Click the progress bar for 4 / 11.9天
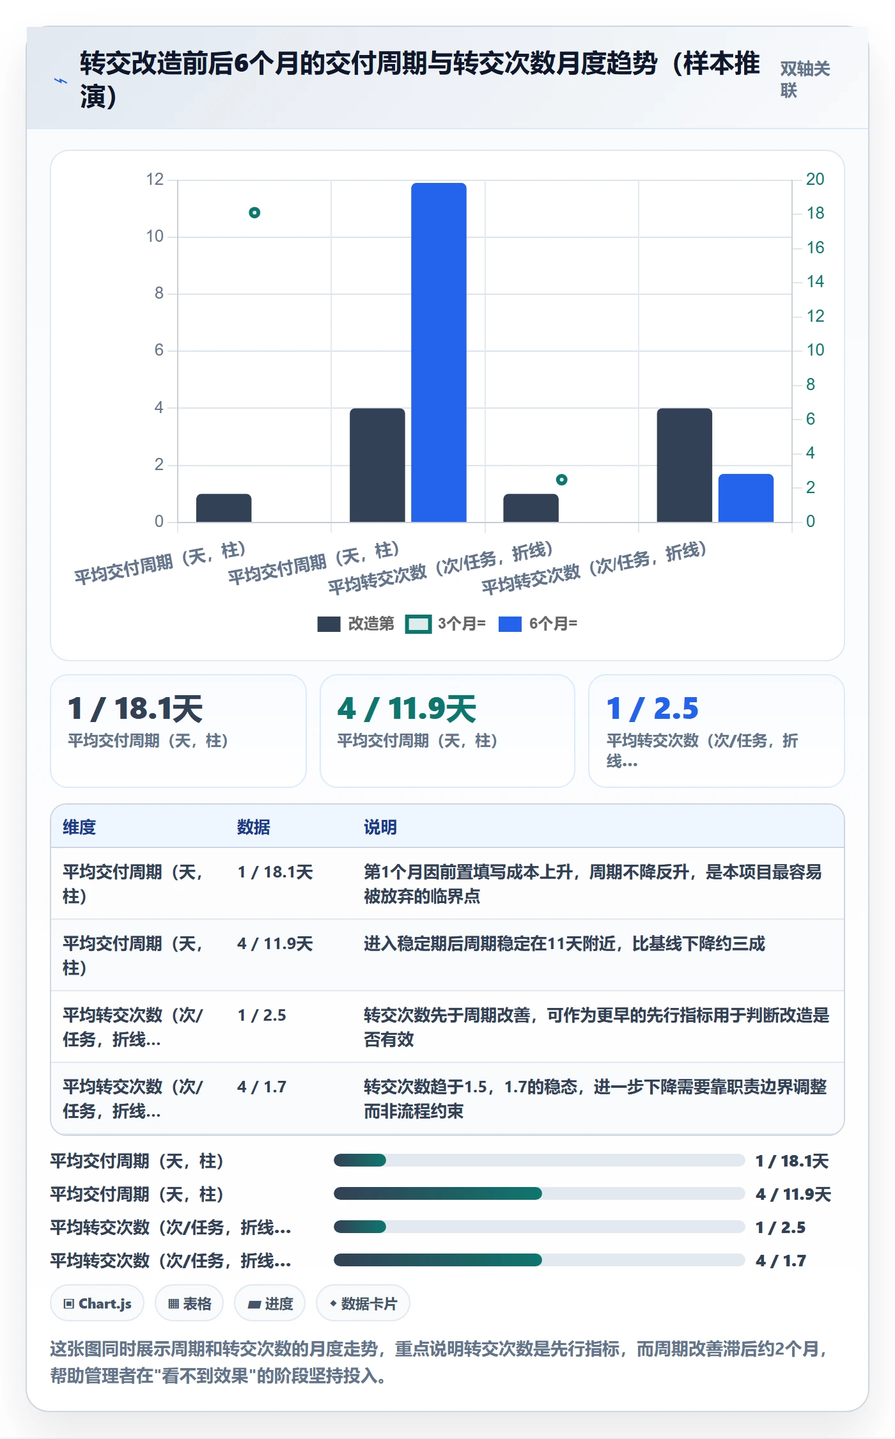This screenshot has height=1439, width=895. pos(540,1193)
